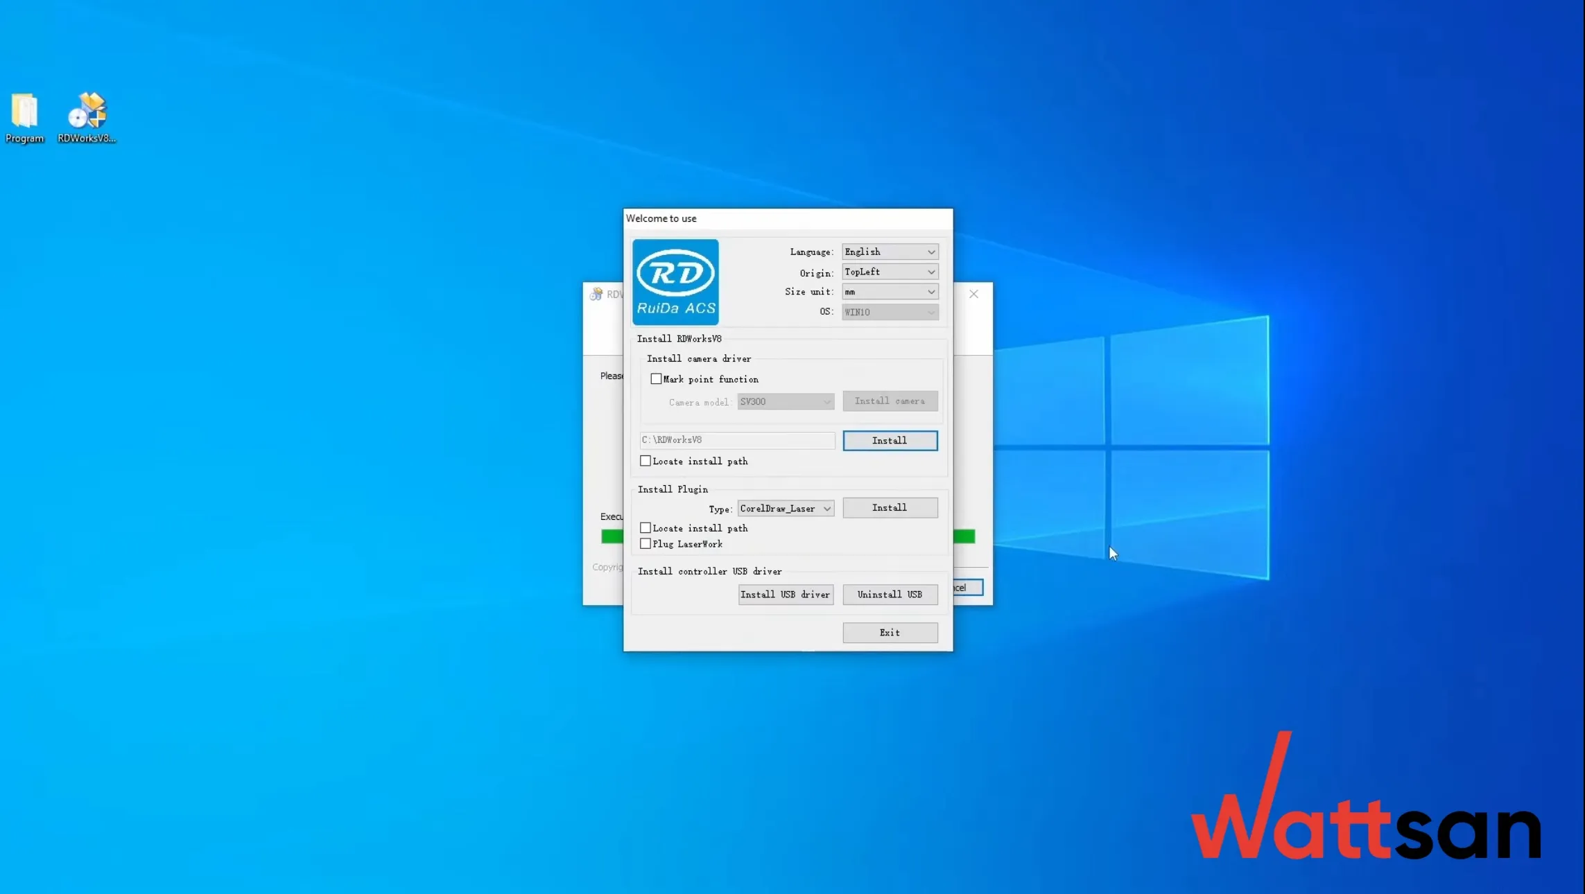Screen dimensions: 1585x894
Task: Click the RDWorks icon in background window title
Action: tap(596, 295)
